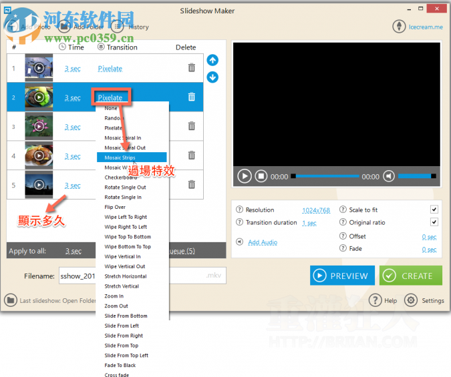Delete slide 1 with trash icon

click(192, 67)
